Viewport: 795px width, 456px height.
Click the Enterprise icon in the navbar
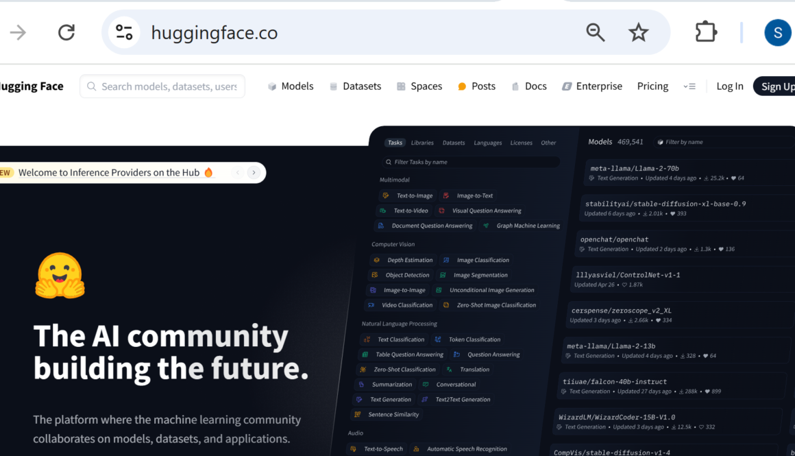tap(567, 86)
